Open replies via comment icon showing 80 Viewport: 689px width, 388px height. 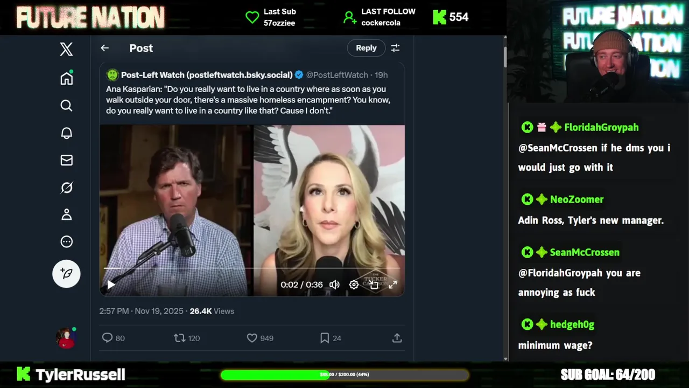[113, 338]
